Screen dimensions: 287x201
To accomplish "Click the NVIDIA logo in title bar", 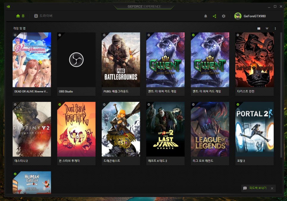I will [8, 7].
